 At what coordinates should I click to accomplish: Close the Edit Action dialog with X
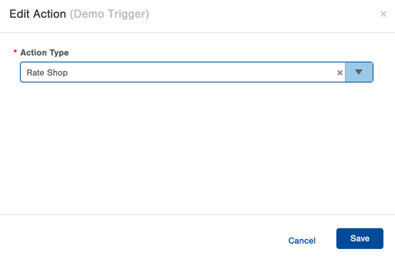[383, 14]
